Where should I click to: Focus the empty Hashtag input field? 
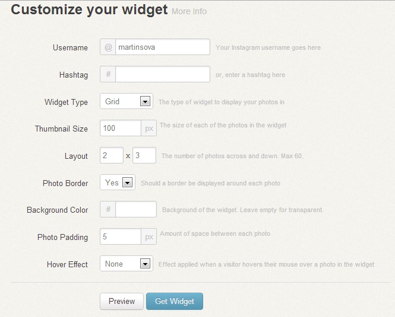pyautogui.click(x=163, y=74)
